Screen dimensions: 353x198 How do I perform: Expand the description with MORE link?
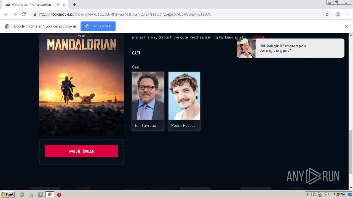[260, 37]
